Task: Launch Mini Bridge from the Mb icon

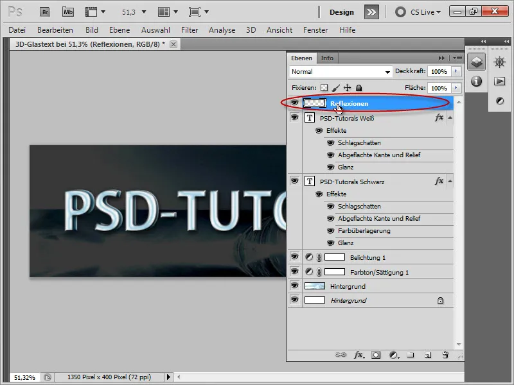Action: [x=68, y=12]
